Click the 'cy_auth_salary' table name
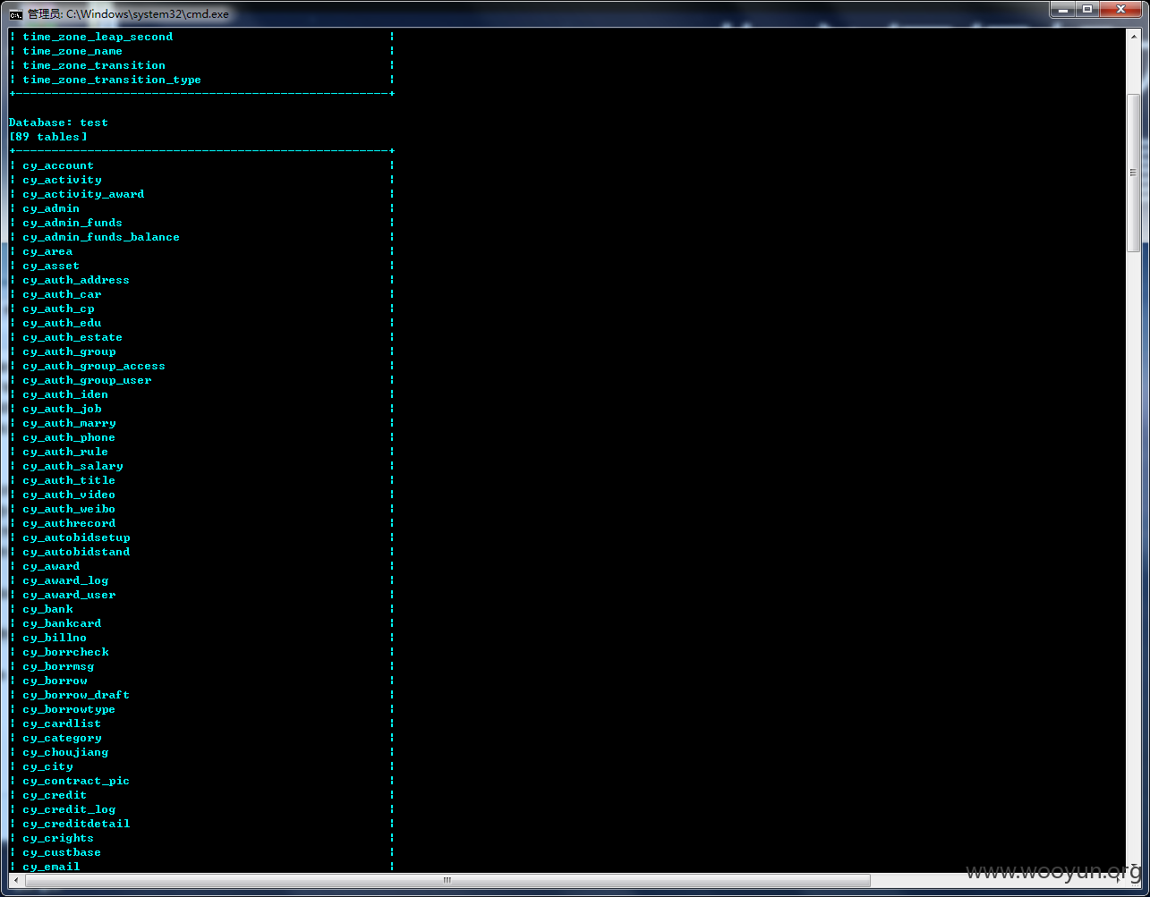 coord(72,466)
